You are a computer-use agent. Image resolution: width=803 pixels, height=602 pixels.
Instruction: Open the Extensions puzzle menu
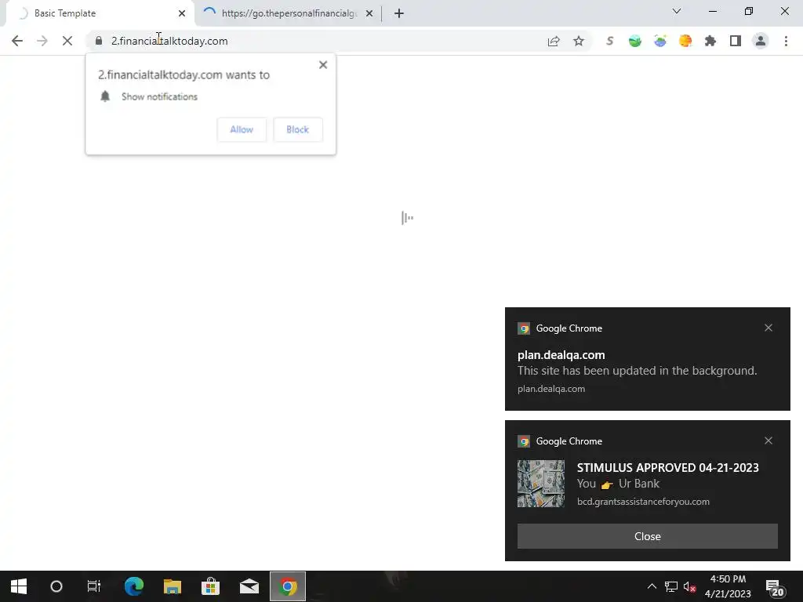[710, 41]
